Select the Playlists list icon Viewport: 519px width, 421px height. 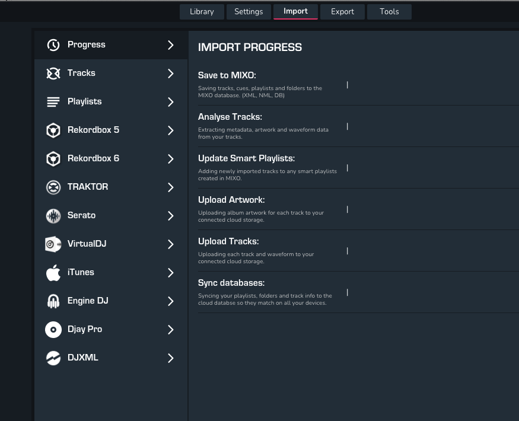[53, 102]
